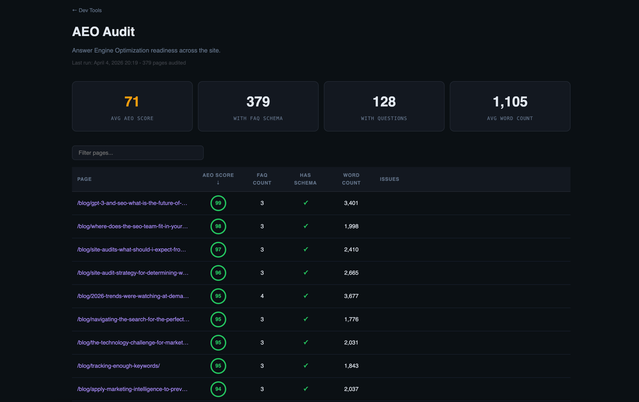The image size is (639, 402).
Task: Click the 97 score circle badge
Action: (218, 250)
